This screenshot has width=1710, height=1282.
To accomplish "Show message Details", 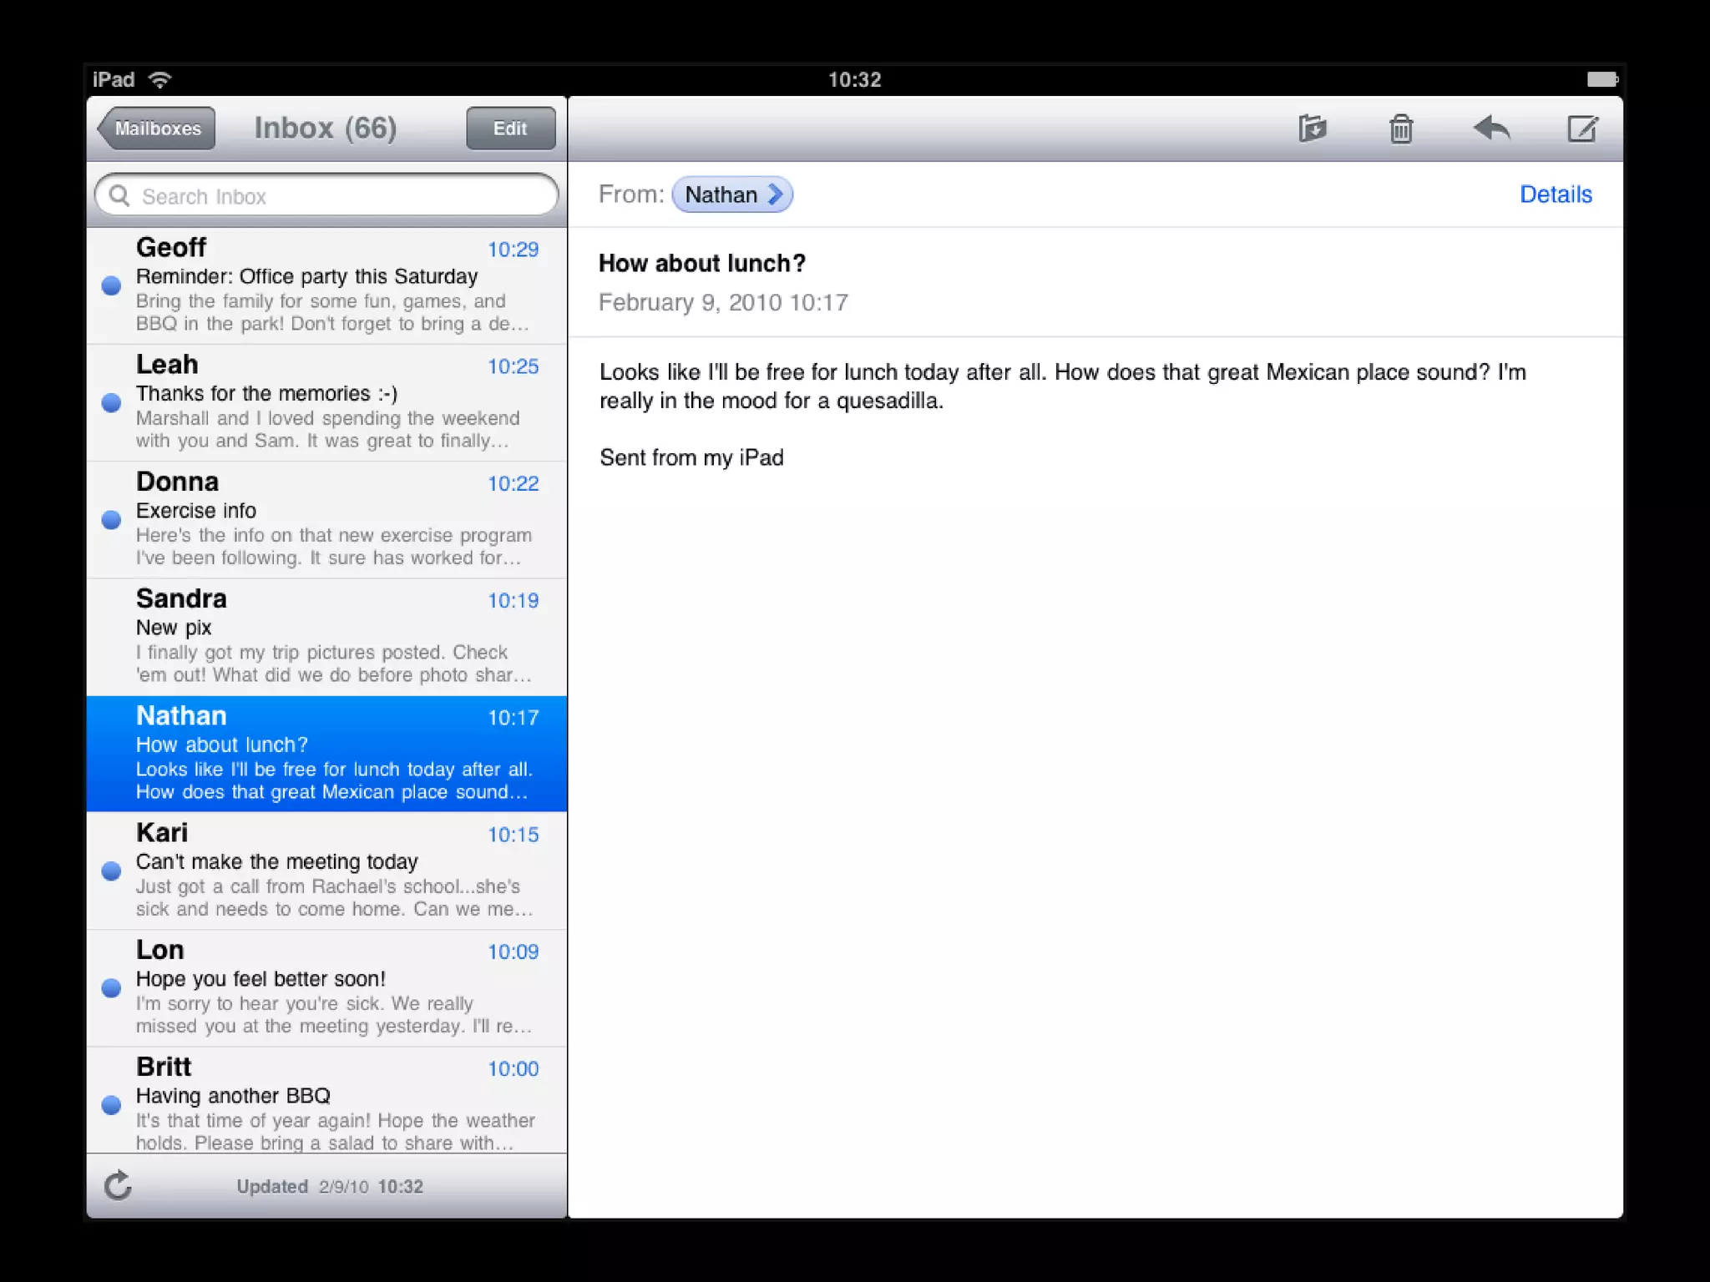I will tap(1555, 194).
